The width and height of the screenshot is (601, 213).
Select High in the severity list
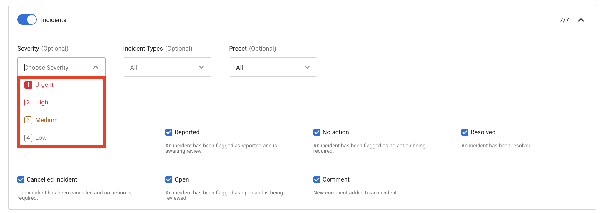click(41, 103)
